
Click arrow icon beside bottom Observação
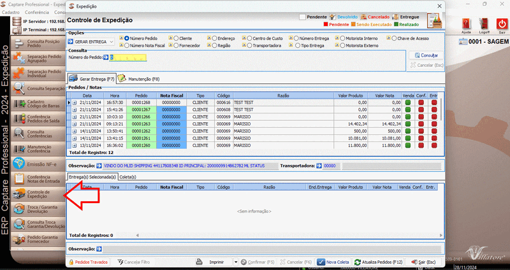(99, 249)
